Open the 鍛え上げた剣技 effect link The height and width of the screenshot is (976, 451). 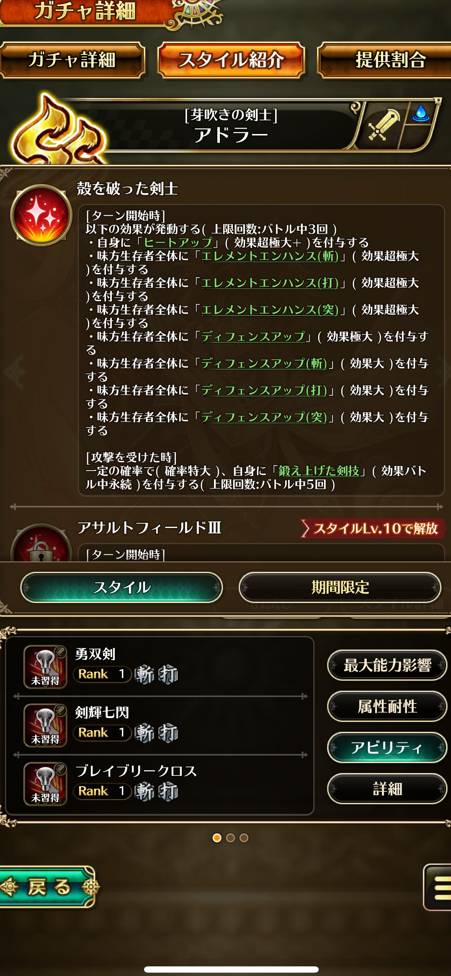pos(319,471)
